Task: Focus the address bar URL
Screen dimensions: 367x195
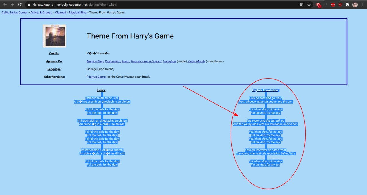Action: click(x=87, y=5)
